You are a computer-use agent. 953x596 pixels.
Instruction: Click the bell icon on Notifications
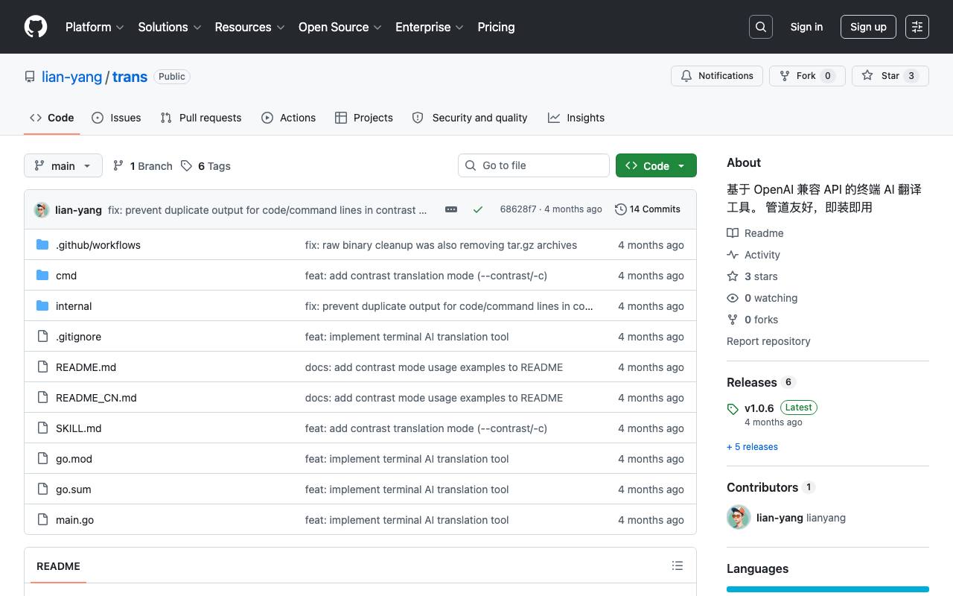pyautogui.click(x=686, y=76)
